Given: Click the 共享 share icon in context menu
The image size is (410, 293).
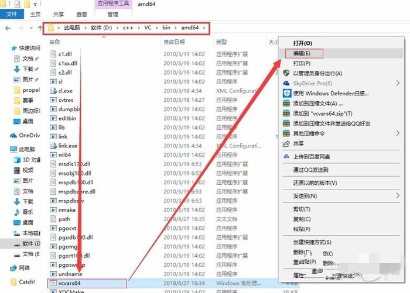Looking at the screenshot, I should 286,144.
